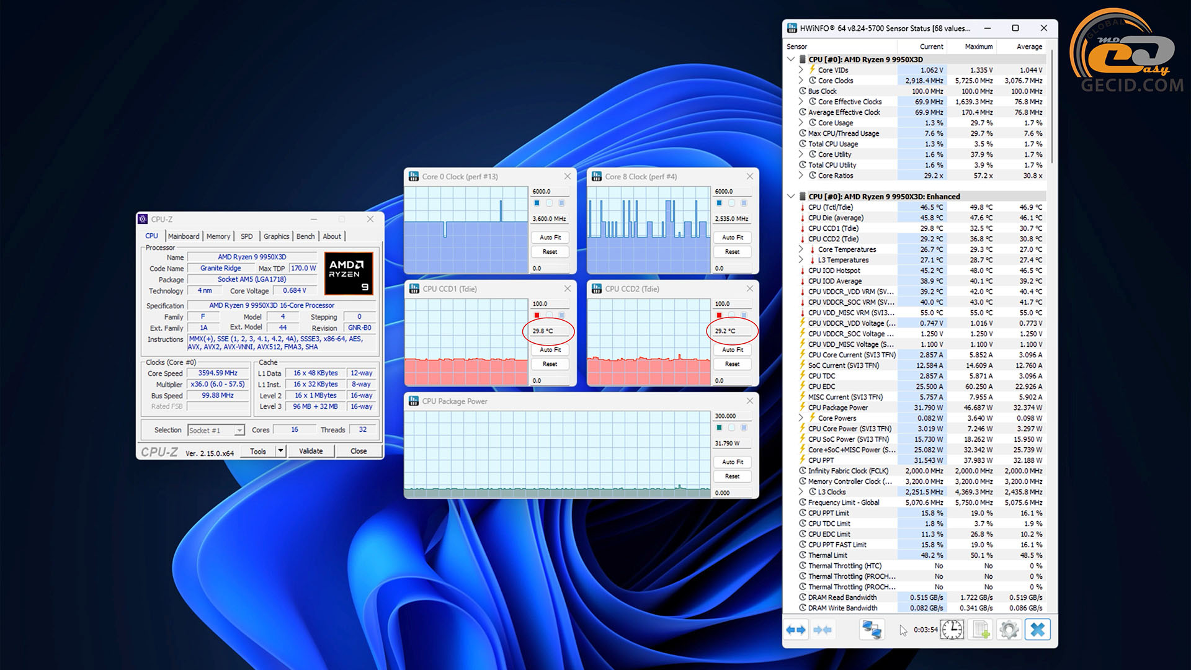Edit the 300.000 maximum field in CPU Package Power graph

click(x=733, y=416)
